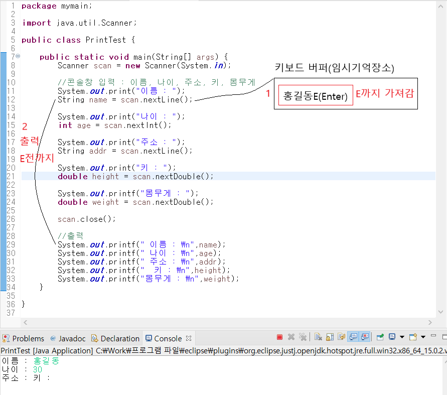Click 'scan.nextLine()' on the name line
447x395 pixels.
click(x=155, y=100)
